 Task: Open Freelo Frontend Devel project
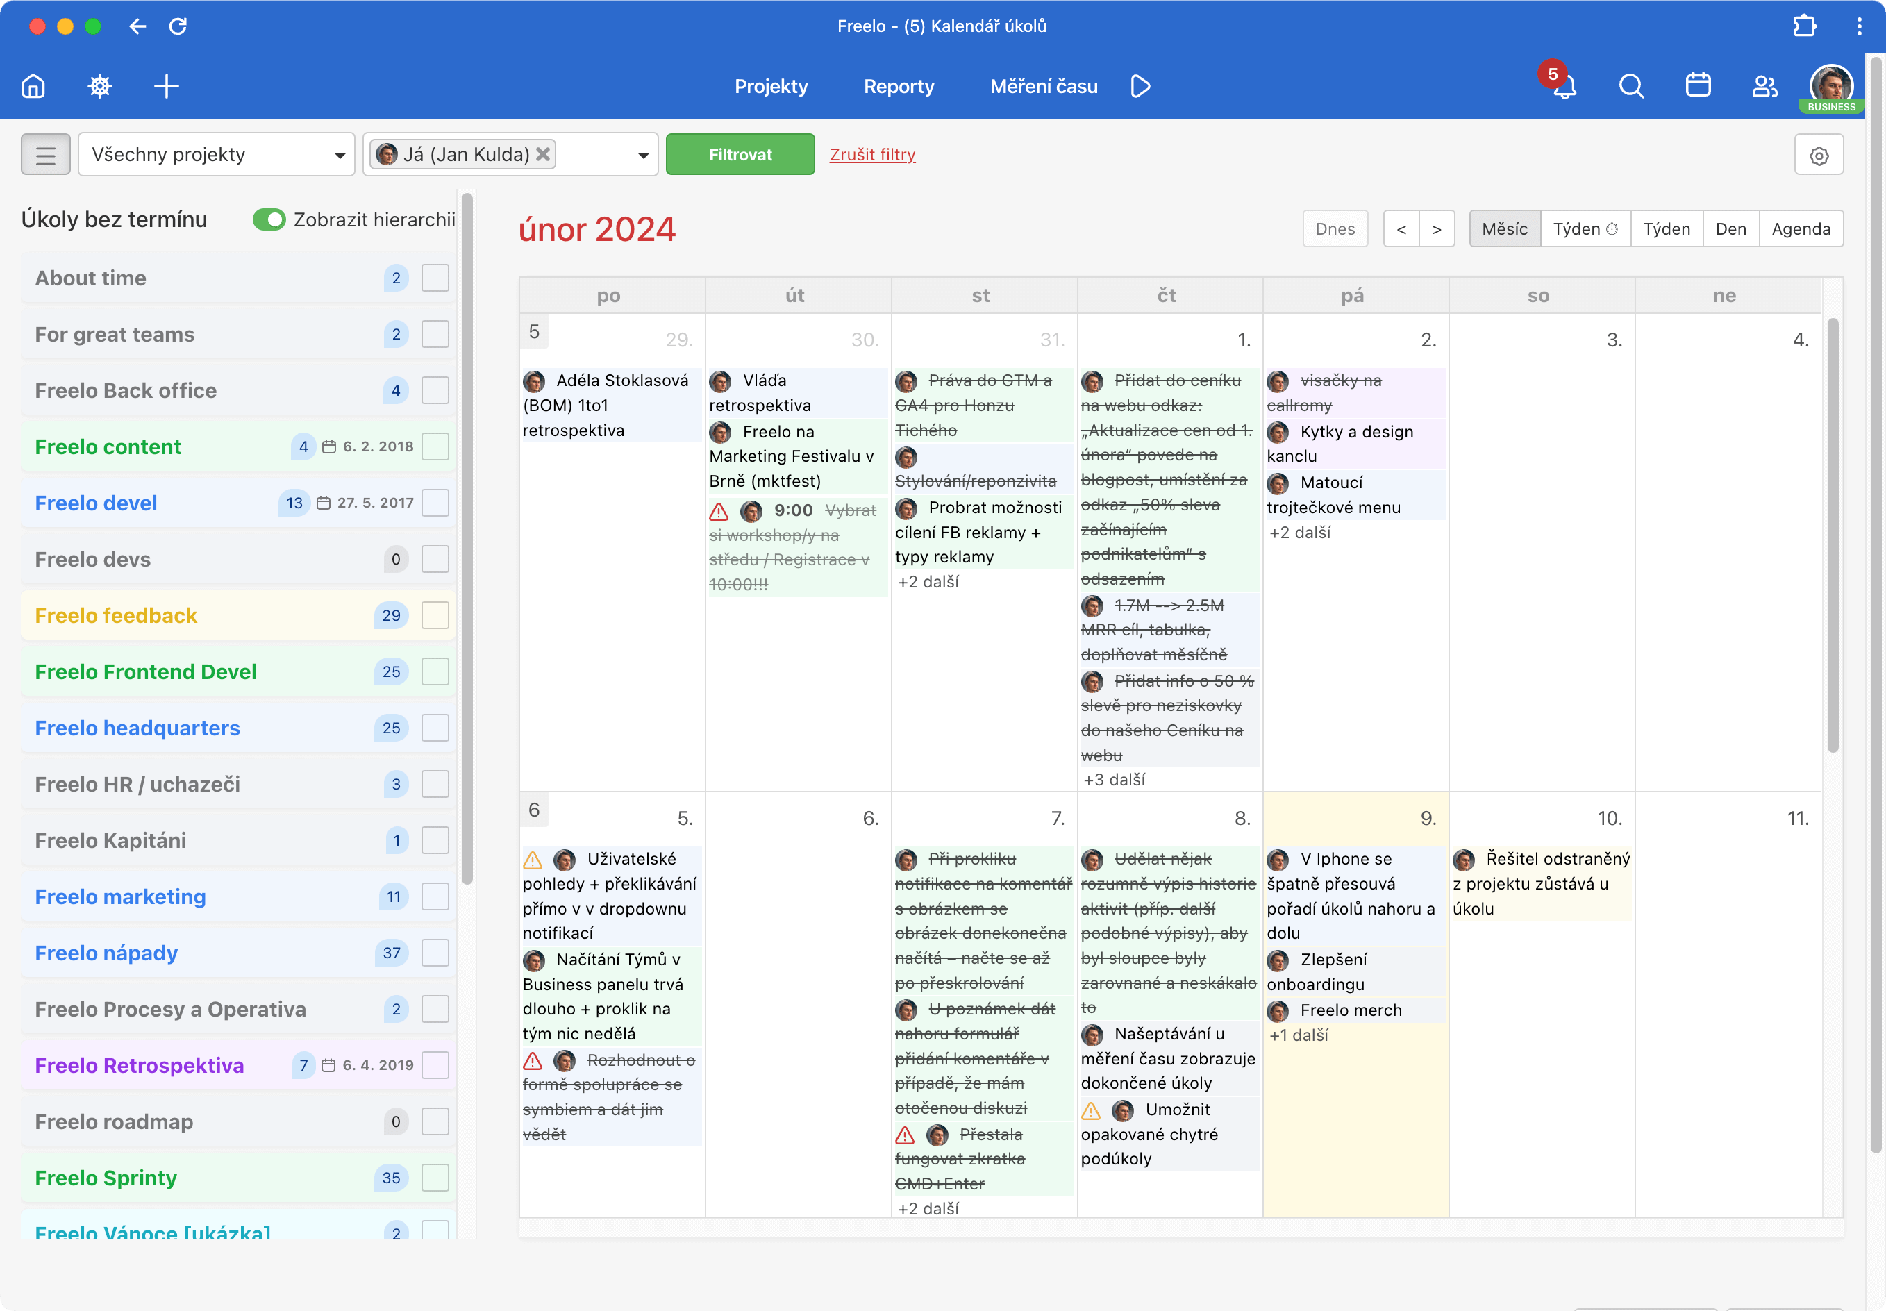[x=145, y=672]
